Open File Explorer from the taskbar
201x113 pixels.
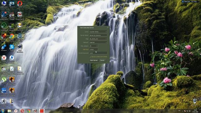coord(9,111)
